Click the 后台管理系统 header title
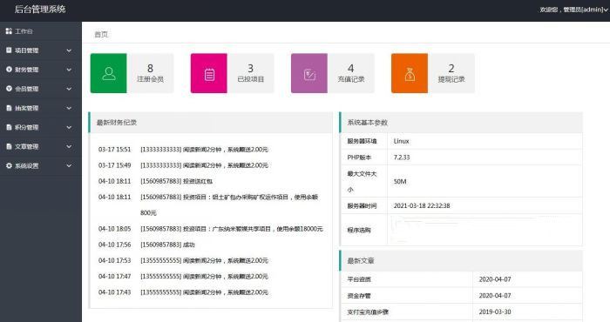The height and width of the screenshot is (322, 610). (x=40, y=10)
